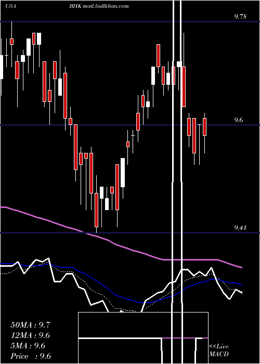Click the 9.78 price level label

(240, 17)
